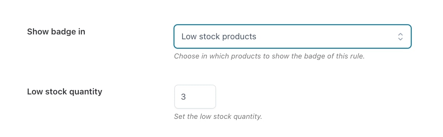This screenshot has height=137, width=443.
Task: Click the upward chevron of select arrow
Action: click(x=400, y=34)
